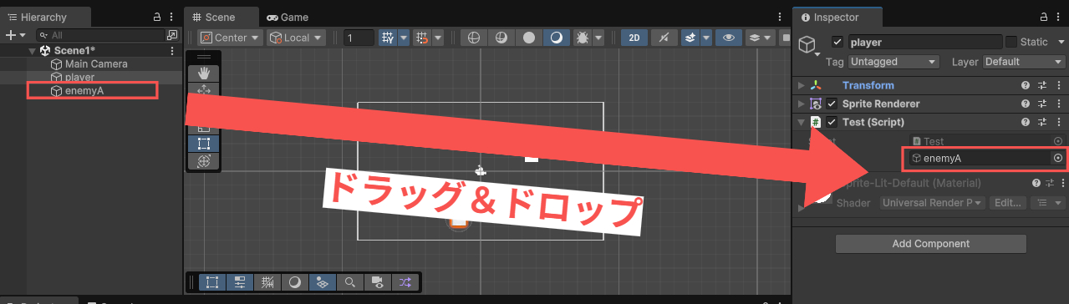This screenshot has height=304, width=1069.
Task: Select the Hand view tool
Action: click(x=203, y=73)
